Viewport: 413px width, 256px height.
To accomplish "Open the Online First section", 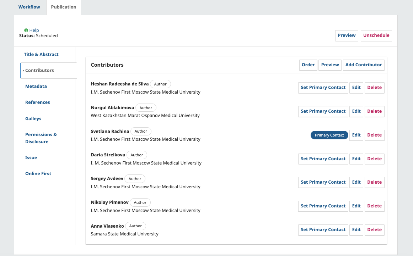I will tap(38, 174).
